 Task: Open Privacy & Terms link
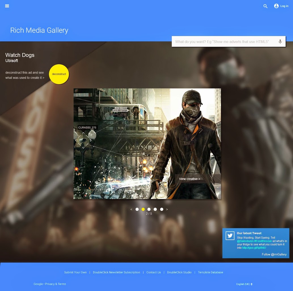coord(56,284)
